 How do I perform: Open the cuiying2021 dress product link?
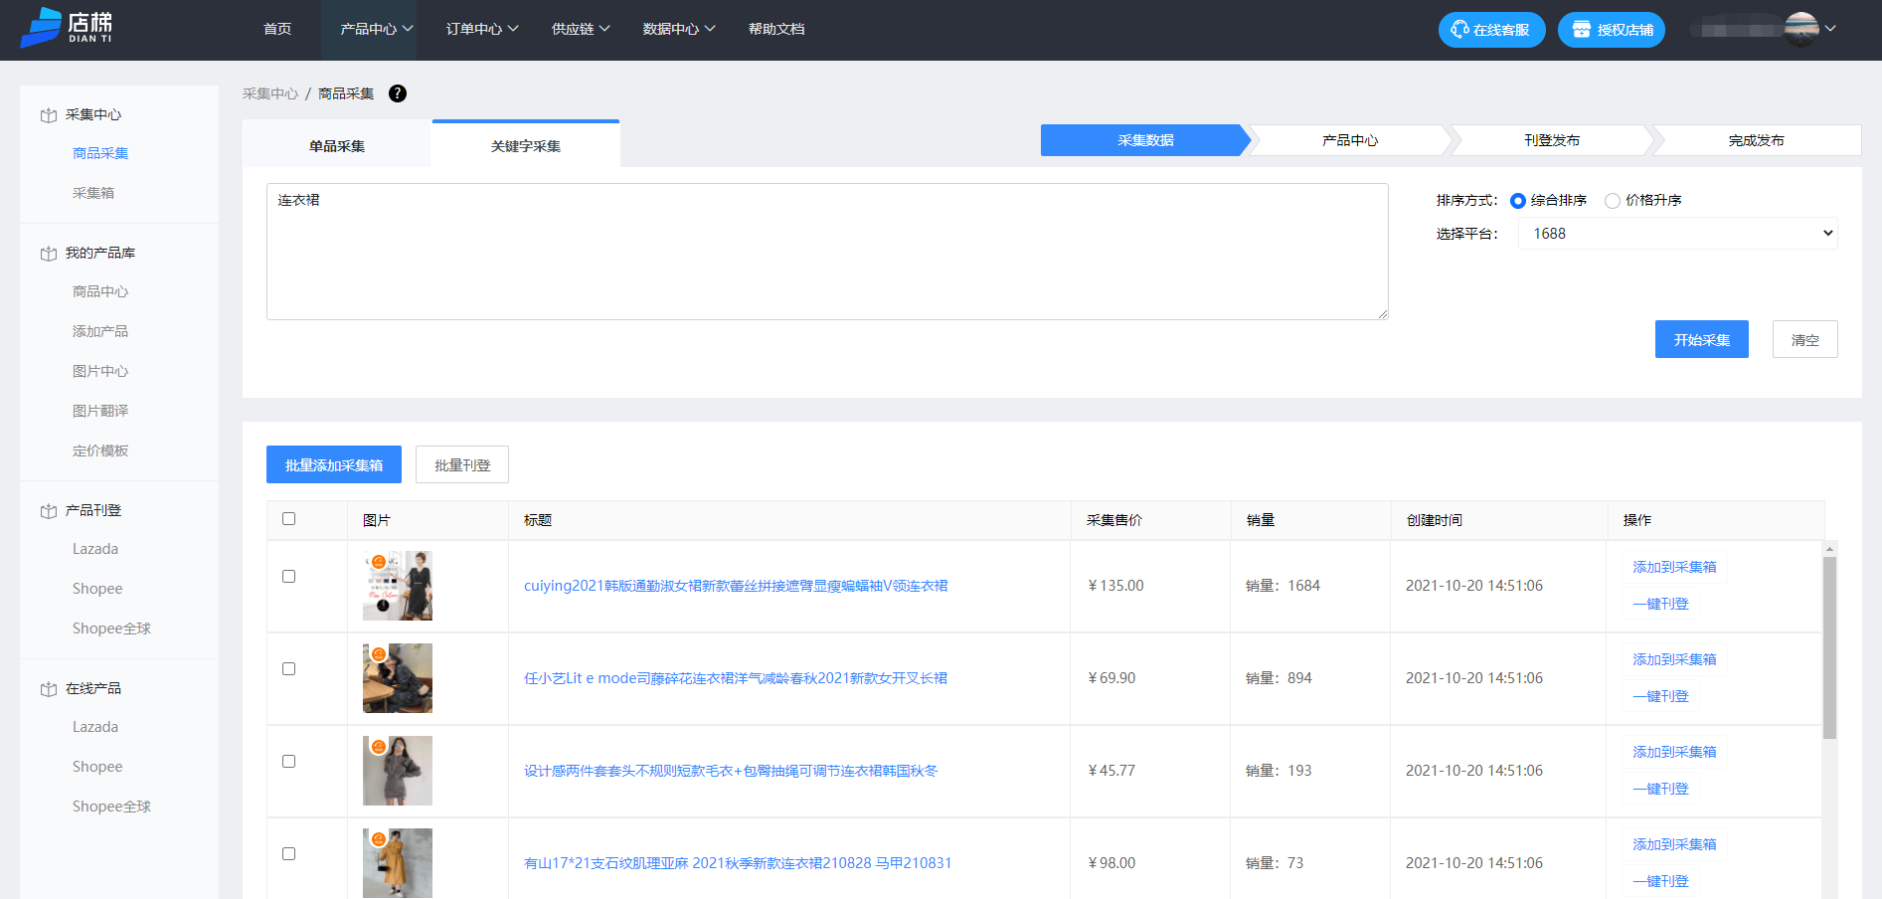point(735,586)
